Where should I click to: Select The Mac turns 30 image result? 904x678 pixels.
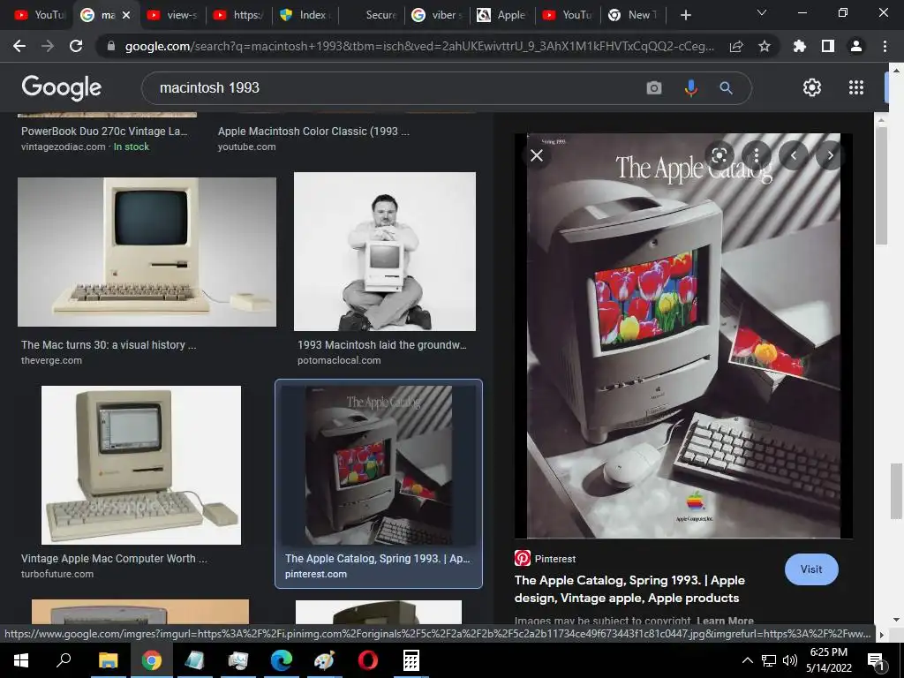click(147, 252)
